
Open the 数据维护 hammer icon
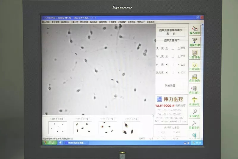[x=194, y=125]
